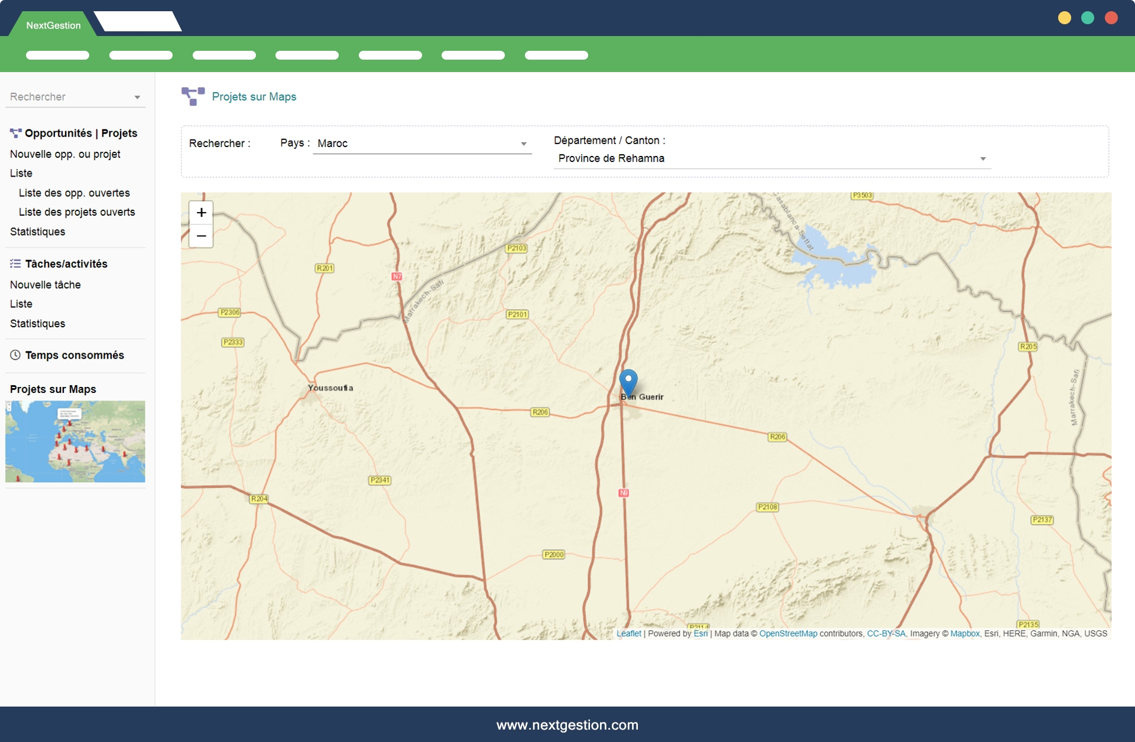1135x742 pixels.
Task: Select Nouvelle tâche in sidebar
Action: pos(46,285)
